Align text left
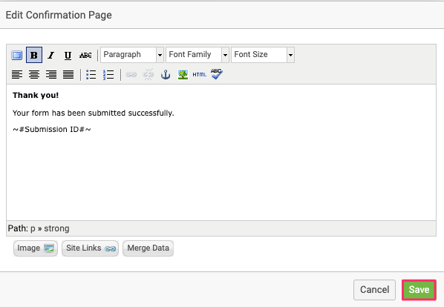 pos(17,75)
